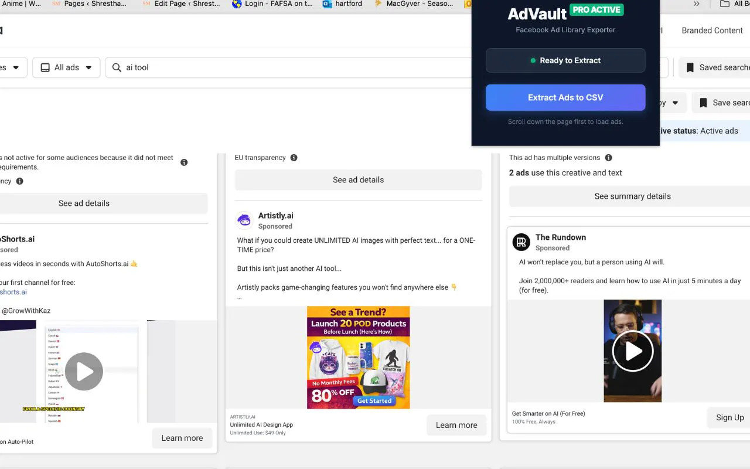Viewport: 750px width, 469px height.
Task: Click the EU transparency info icon
Action: [x=294, y=158]
